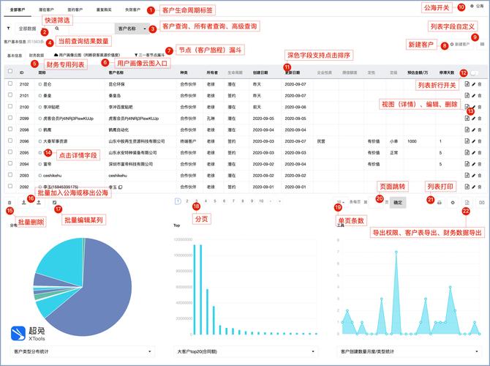Click the 确定 page jump button
The width and height of the screenshot is (490, 366).
click(x=398, y=202)
